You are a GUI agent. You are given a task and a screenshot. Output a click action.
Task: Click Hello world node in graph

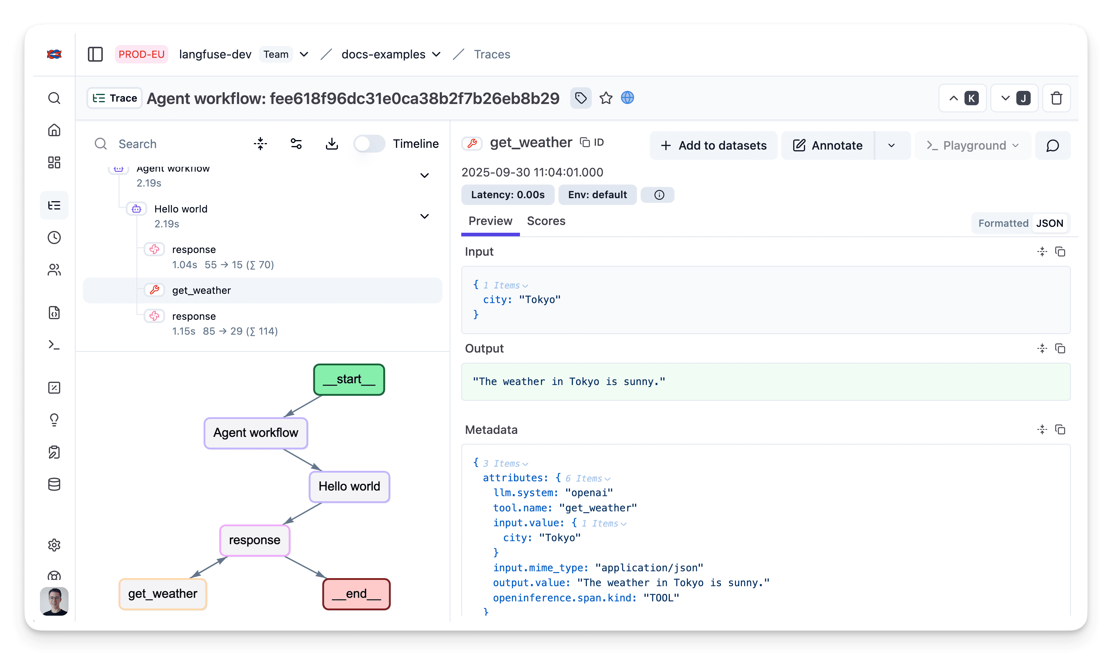coord(350,486)
